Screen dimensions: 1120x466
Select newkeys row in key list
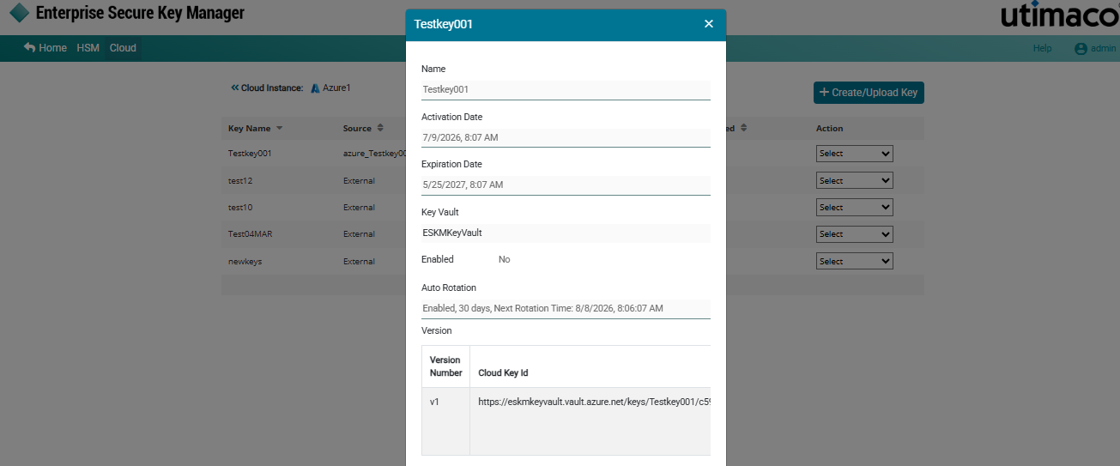point(245,262)
